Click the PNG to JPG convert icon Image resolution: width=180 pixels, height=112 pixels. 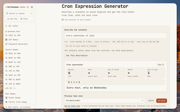(x=6, y=67)
